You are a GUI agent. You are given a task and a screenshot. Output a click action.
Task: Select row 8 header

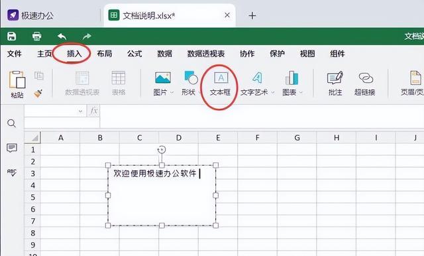(32, 233)
